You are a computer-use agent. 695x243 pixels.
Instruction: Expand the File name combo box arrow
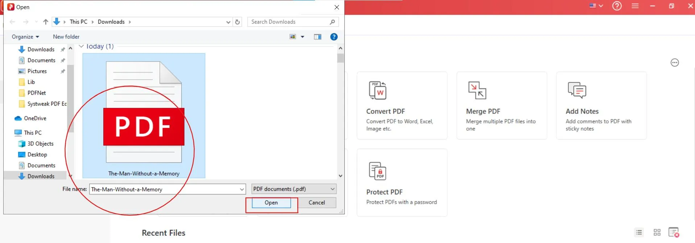242,189
